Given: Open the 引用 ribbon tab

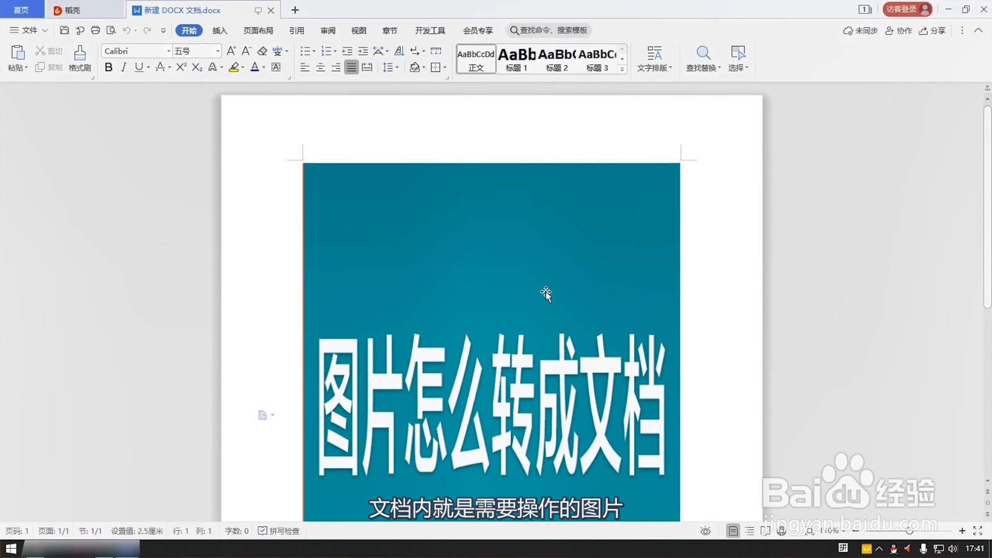Looking at the screenshot, I should pyautogui.click(x=296, y=30).
